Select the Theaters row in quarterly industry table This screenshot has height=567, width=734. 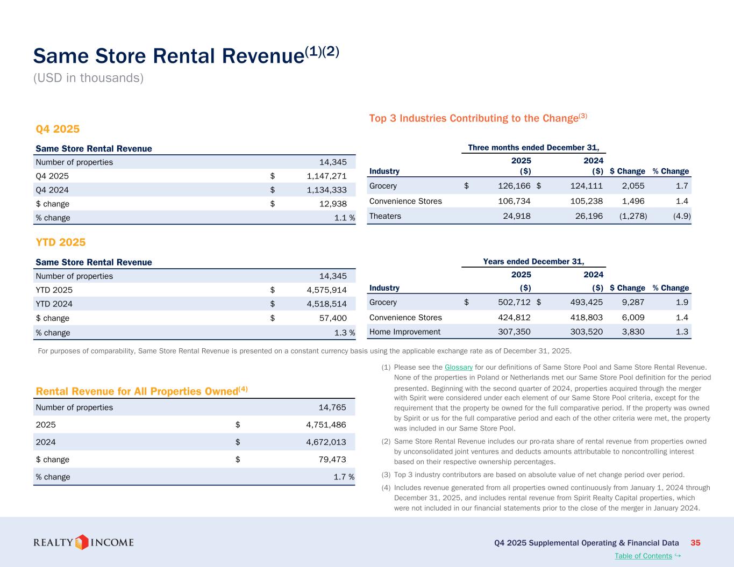click(385, 216)
